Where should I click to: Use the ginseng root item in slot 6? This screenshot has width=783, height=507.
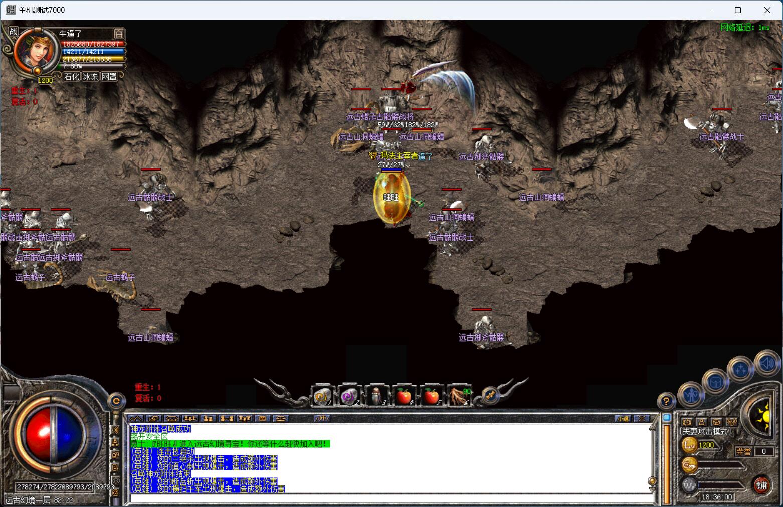point(458,396)
